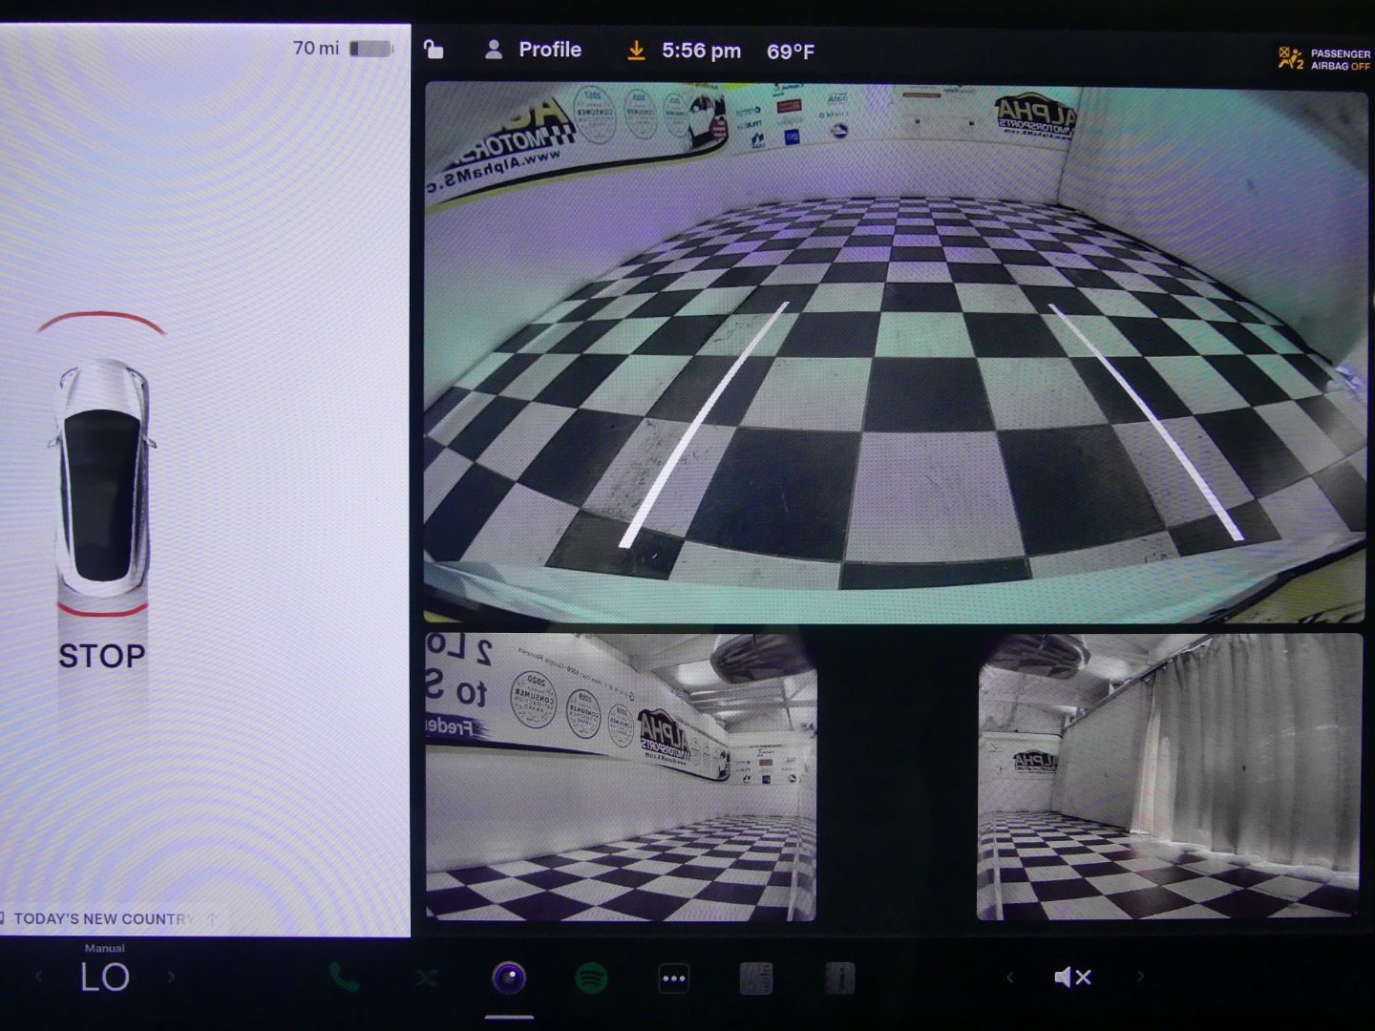The width and height of the screenshot is (1375, 1031).
Task: Toggle the door lock icon
Action: [434, 50]
